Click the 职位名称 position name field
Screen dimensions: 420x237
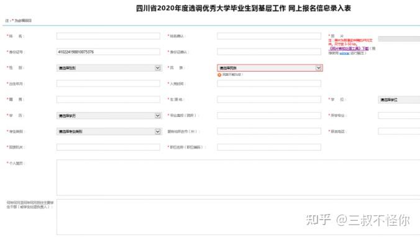point(269,147)
